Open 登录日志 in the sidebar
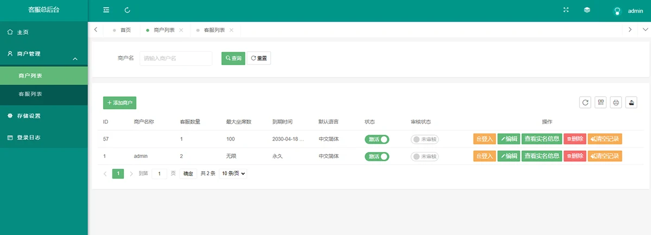Image resolution: width=651 pixels, height=235 pixels. (28, 137)
